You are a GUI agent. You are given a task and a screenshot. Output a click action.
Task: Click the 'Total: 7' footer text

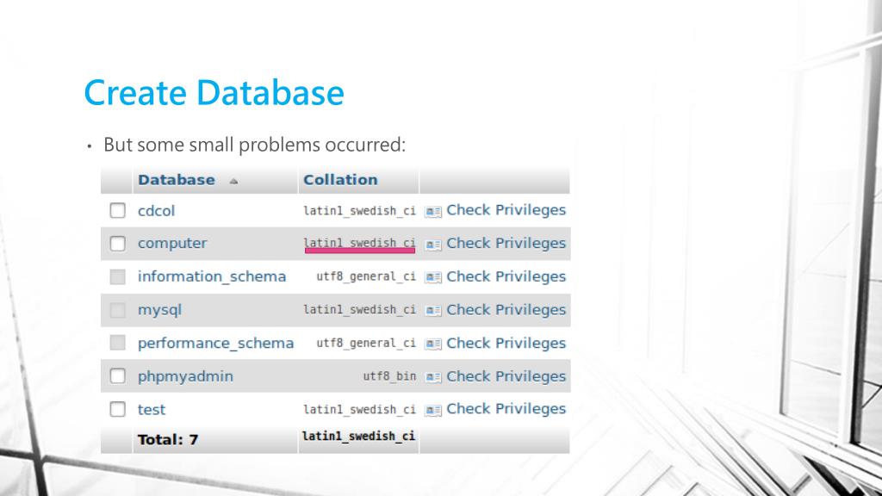pyautogui.click(x=168, y=440)
